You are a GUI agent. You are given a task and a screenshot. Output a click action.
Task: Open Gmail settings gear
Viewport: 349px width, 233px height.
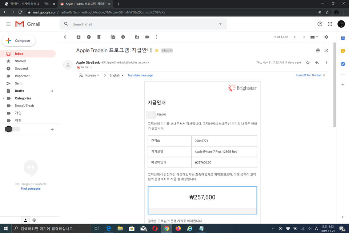click(326, 37)
